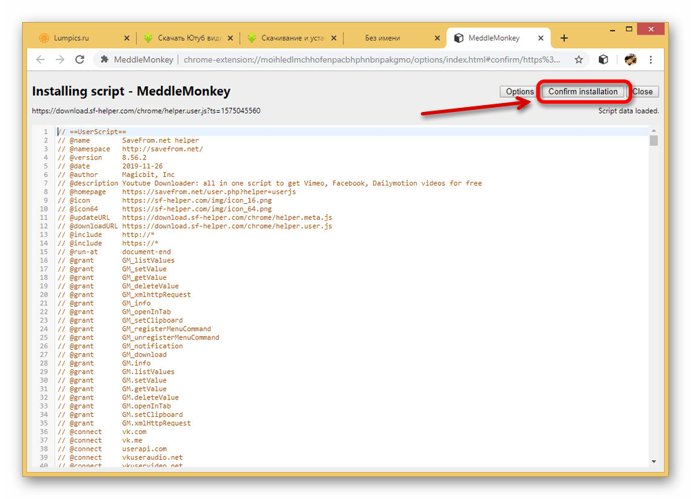Click the script URL helper.user.js?ts=1575045560
691x499 pixels.
(146, 111)
